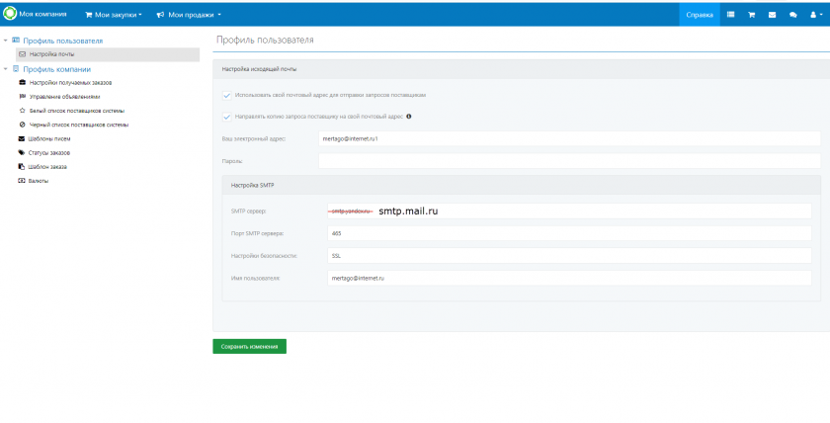Expand the Мои продажи dropdown
Image resolution: width=830 pixels, height=423 pixels.
pos(189,15)
